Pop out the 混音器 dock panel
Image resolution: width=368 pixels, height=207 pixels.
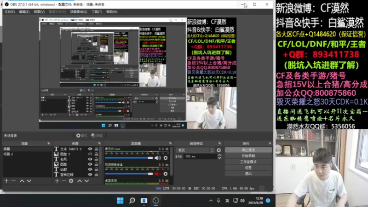coord(170,144)
